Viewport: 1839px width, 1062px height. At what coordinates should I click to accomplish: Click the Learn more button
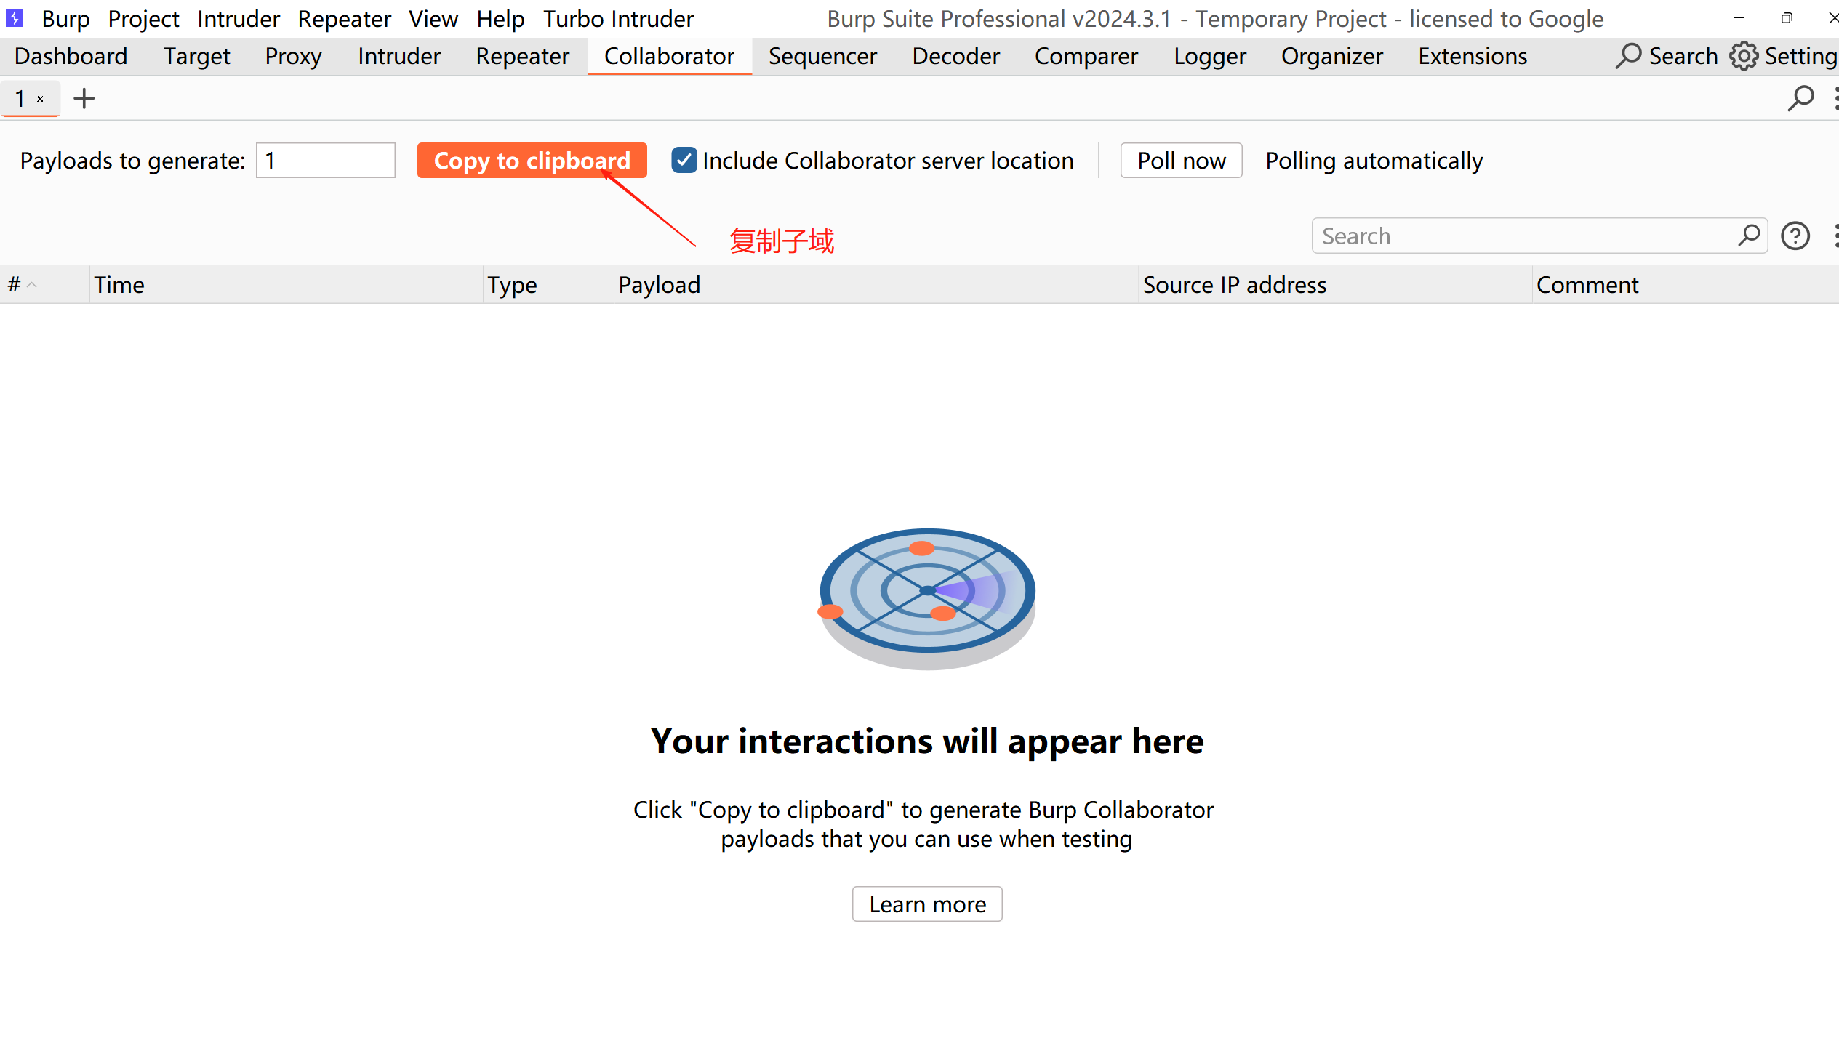click(926, 904)
